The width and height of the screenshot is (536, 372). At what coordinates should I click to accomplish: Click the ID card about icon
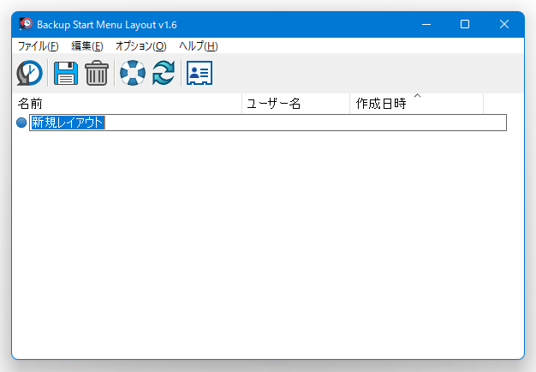coord(200,73)
